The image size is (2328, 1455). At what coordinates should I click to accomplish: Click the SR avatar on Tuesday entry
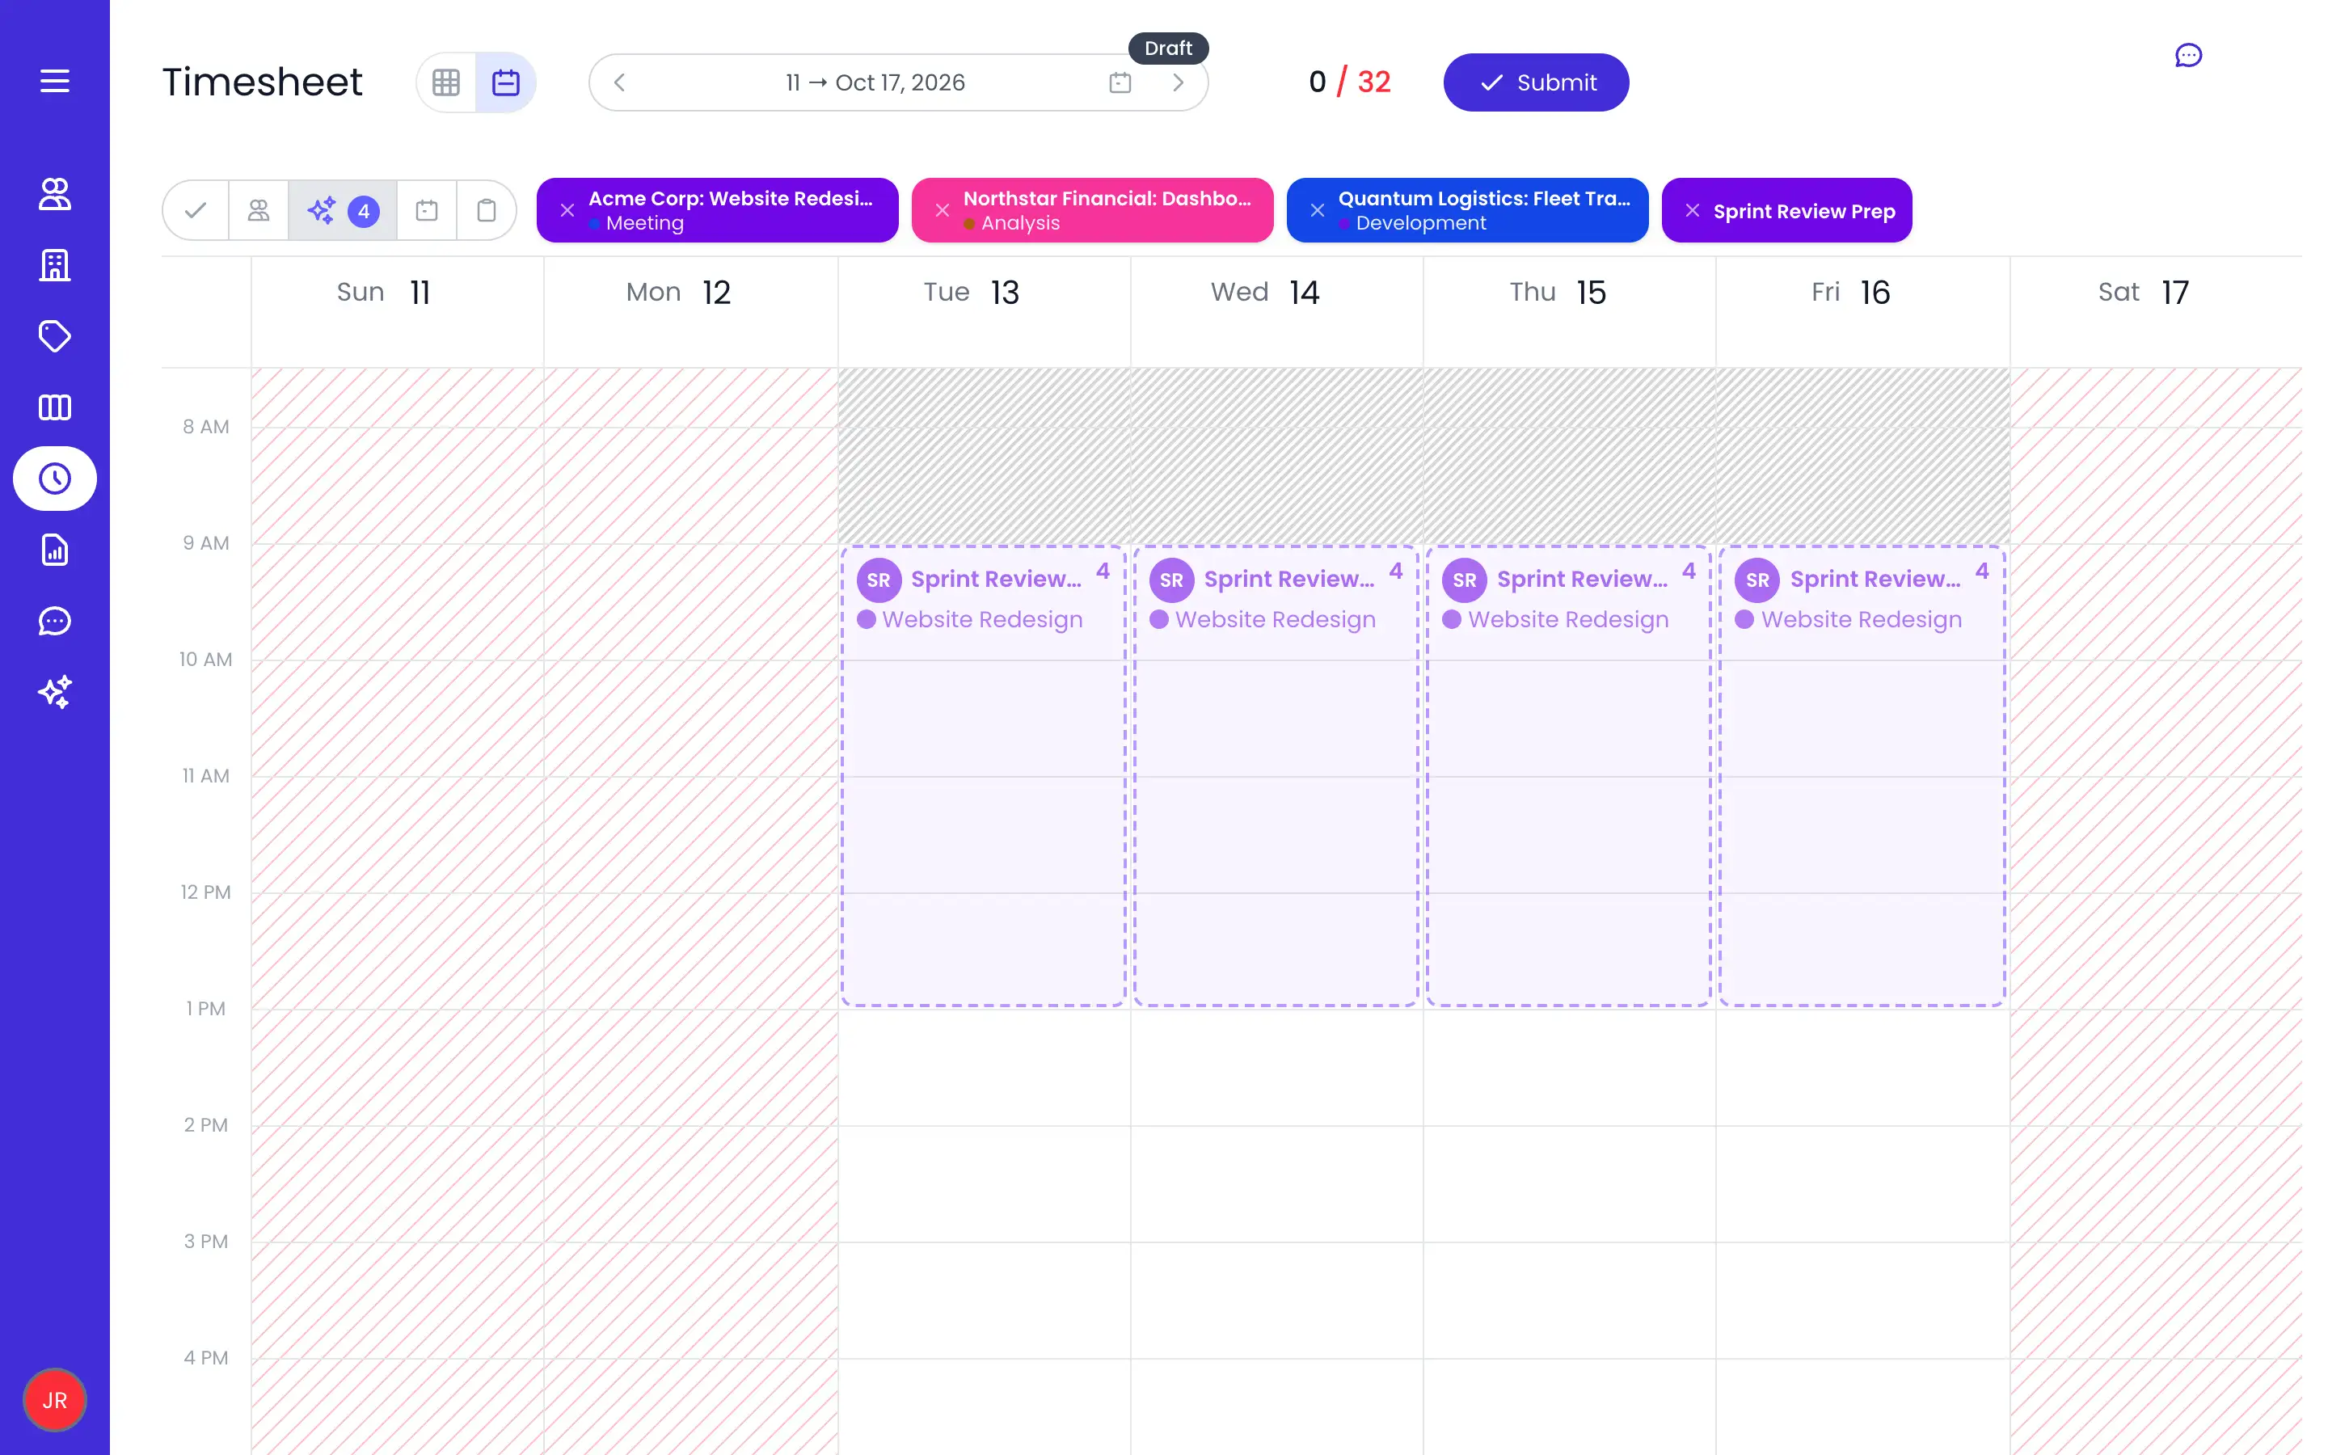coord(879,580)
